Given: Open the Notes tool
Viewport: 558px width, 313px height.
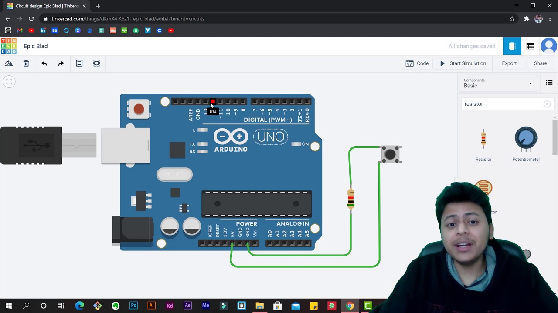Looking at the screenshot, I should pos(79,63).
